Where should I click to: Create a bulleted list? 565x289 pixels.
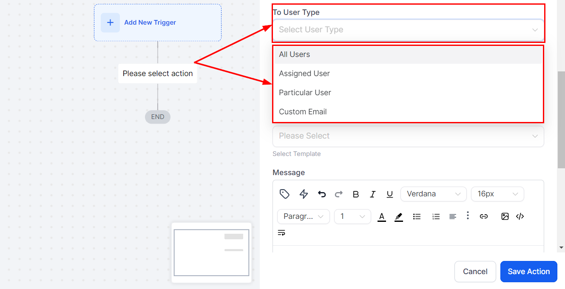(x=417, y=217)
